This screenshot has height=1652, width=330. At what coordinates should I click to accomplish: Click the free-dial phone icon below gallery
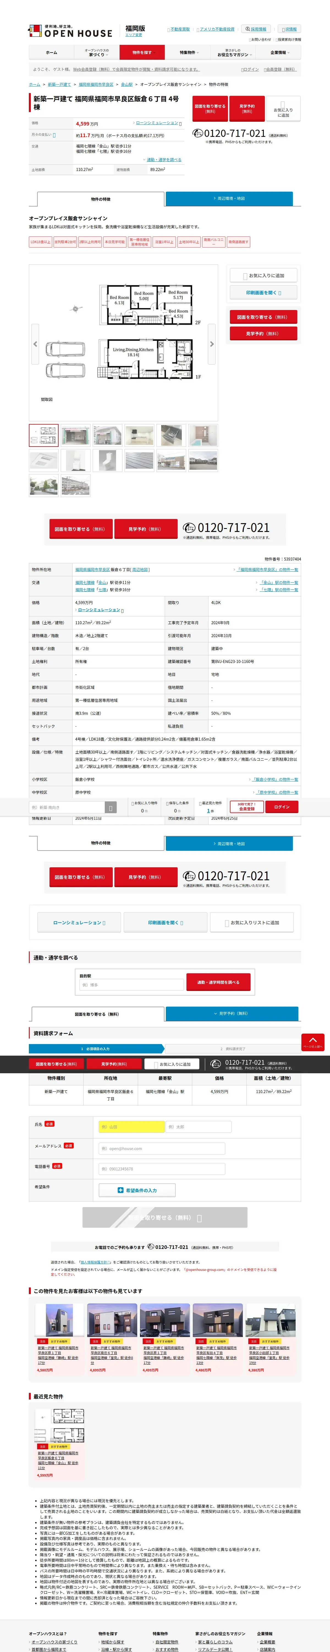pos(188,528)
